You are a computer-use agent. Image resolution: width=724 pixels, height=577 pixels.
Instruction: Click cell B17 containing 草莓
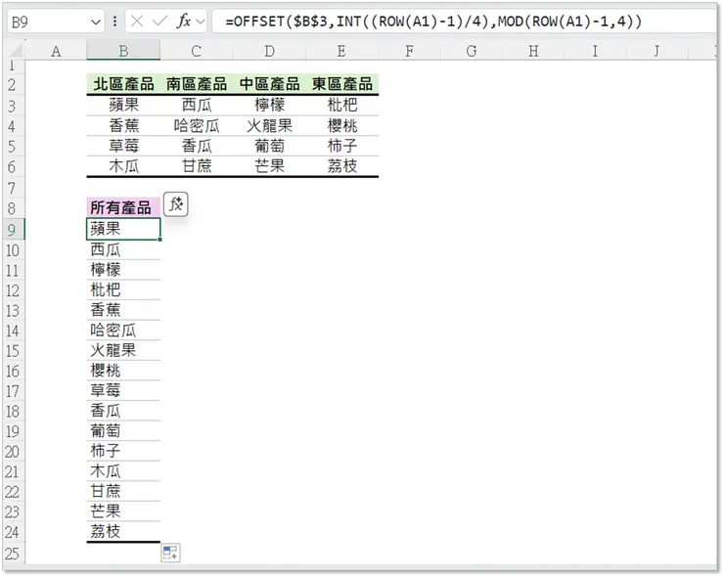click(x=123, y=390)
